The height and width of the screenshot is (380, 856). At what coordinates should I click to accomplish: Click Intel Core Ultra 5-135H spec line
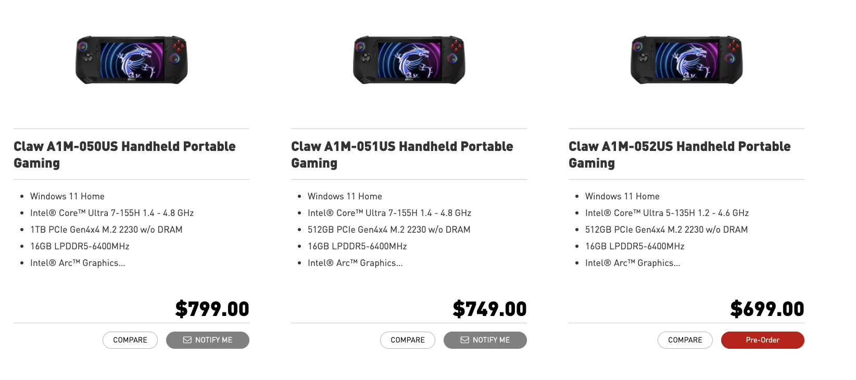point(667,213)
